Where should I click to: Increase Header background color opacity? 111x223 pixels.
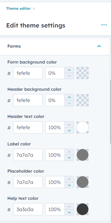[69, 97]
